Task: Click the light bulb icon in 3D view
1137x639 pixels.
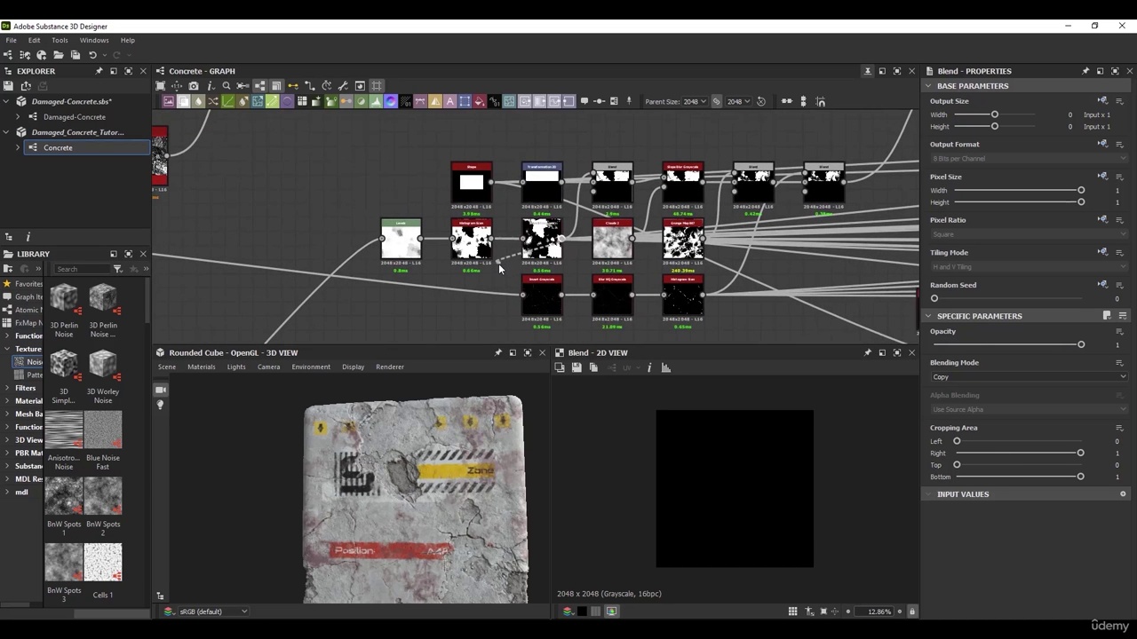Action: (161, 405)
